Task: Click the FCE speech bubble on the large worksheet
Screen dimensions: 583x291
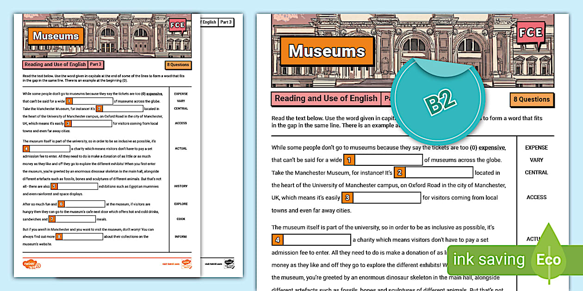Action: [531, 33]
